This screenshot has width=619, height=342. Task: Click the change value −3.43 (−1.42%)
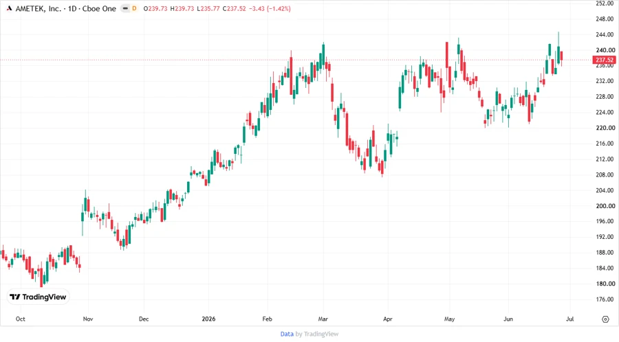click(x=270, y=8)
